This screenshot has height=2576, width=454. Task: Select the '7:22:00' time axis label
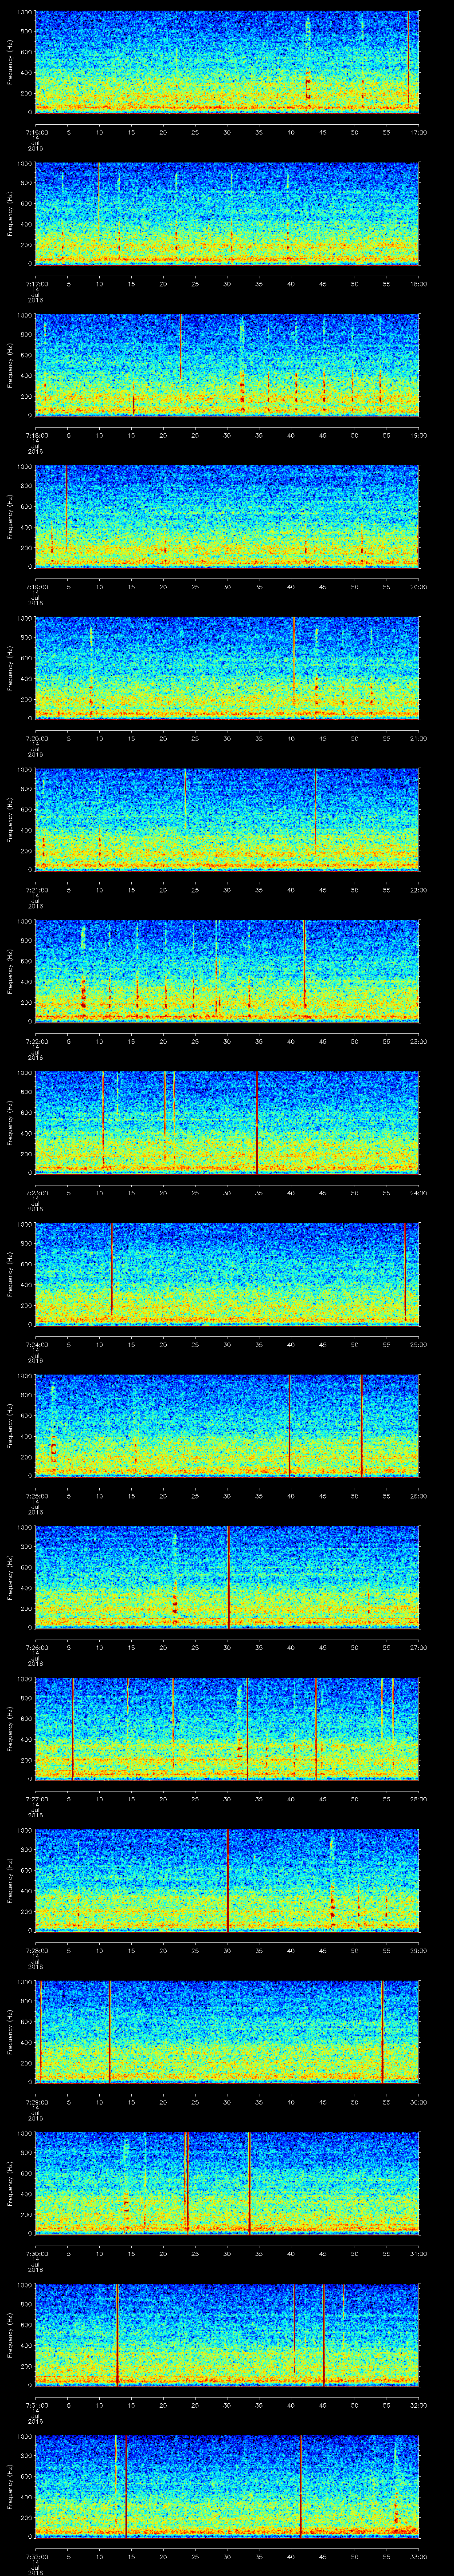pyautogui.click(x=36, y=1041)
